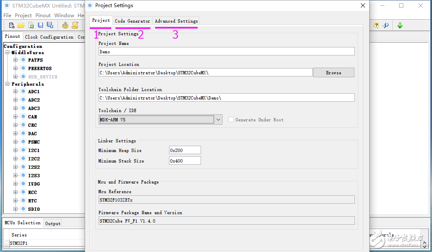Select the Pinout tab in the main window

(x=12, y=36)
